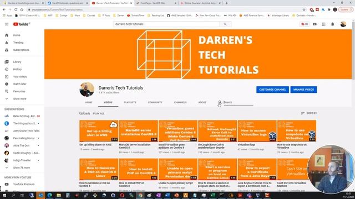Switch to the FrontPage CentOS Wiki tab
The image size is (355, 199).
pos(156,3)
